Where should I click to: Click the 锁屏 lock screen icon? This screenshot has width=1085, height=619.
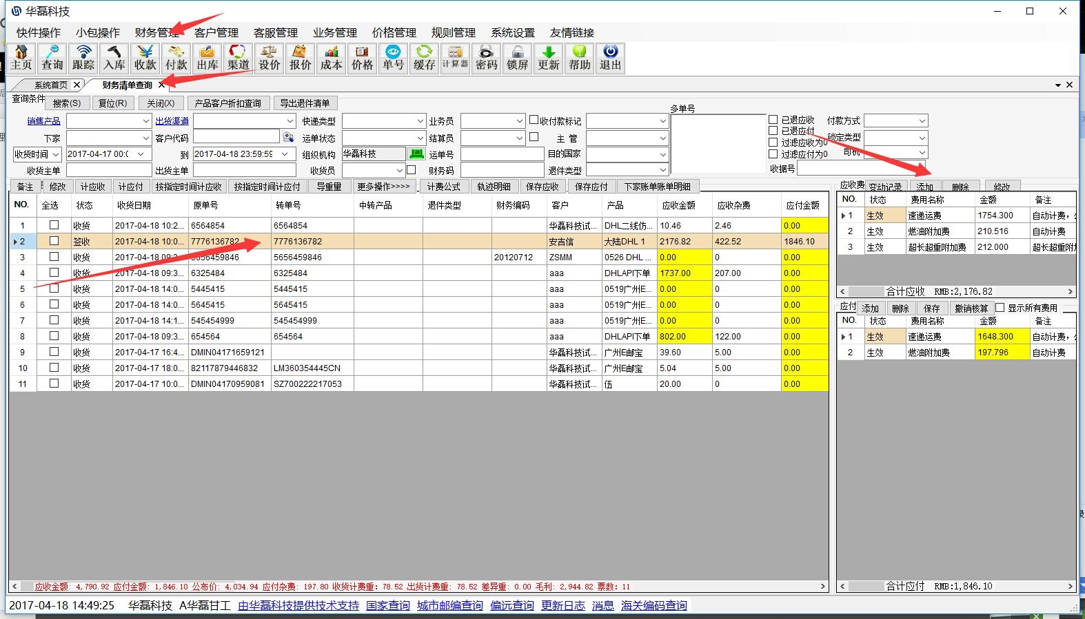pyautogui.click(x=518, y=58)
